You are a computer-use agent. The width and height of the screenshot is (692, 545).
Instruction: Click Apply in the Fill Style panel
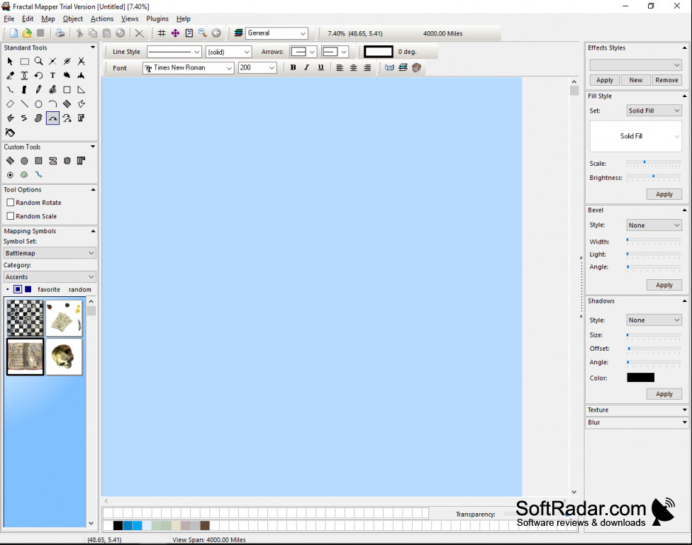664,194
